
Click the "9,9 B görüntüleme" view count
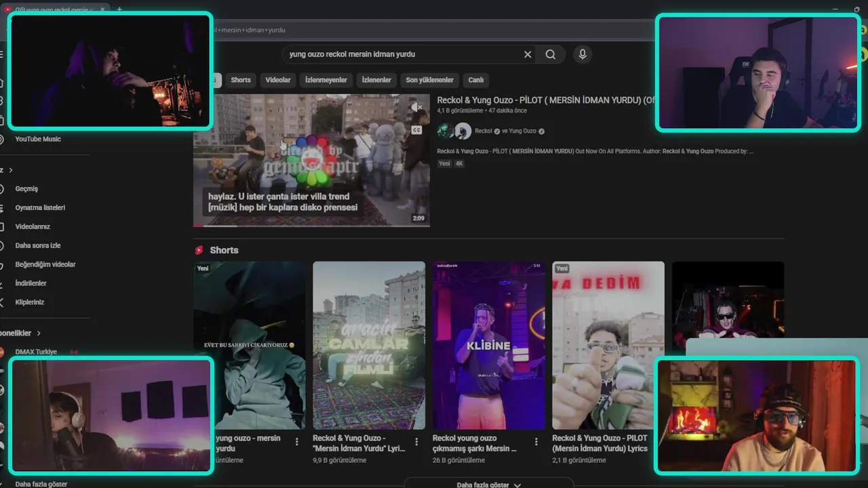tap(339, 460)
